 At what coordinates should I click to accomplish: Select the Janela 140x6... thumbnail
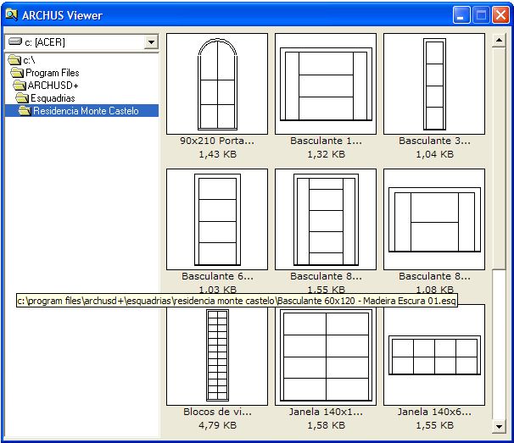click(x=434, y=355)
